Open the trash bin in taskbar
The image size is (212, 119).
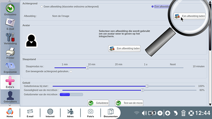click(183, 113)
